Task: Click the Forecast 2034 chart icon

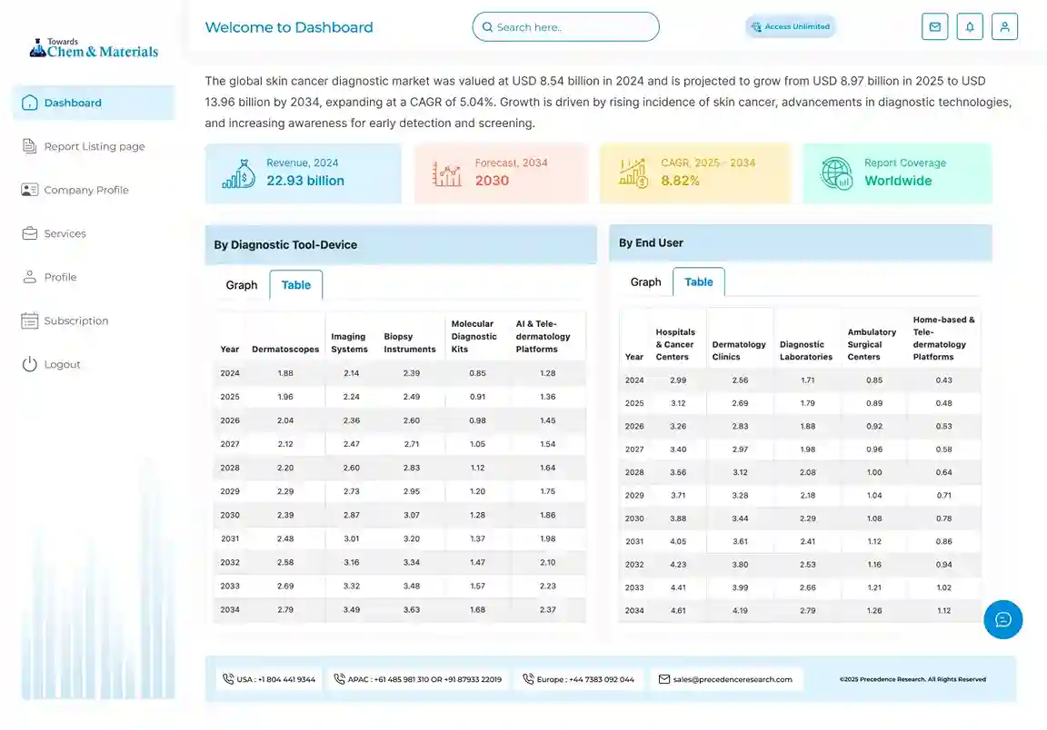Action: [447, 173]
